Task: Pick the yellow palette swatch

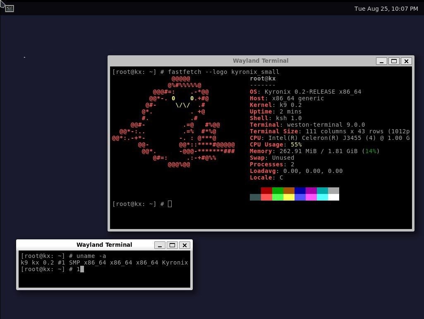Action: [x=289, y=197]
